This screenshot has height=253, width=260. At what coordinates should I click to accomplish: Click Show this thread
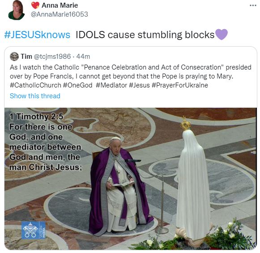35,96
